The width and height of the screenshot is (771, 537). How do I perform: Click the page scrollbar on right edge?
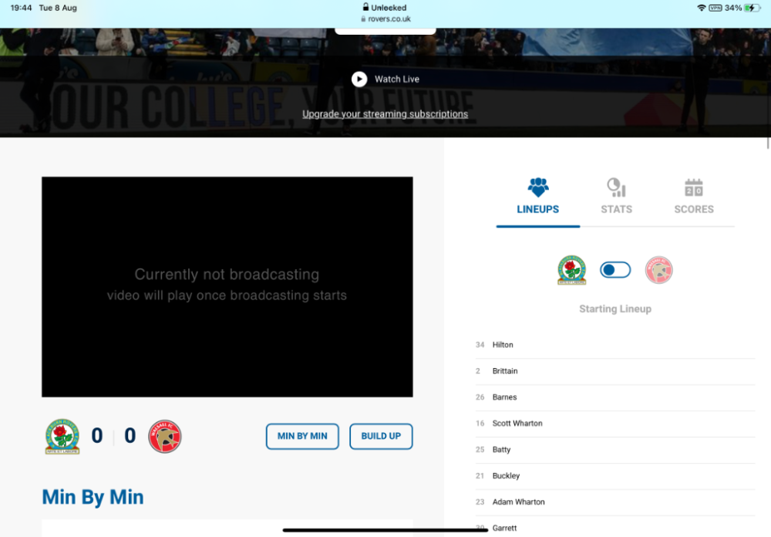tap(767, 143)
